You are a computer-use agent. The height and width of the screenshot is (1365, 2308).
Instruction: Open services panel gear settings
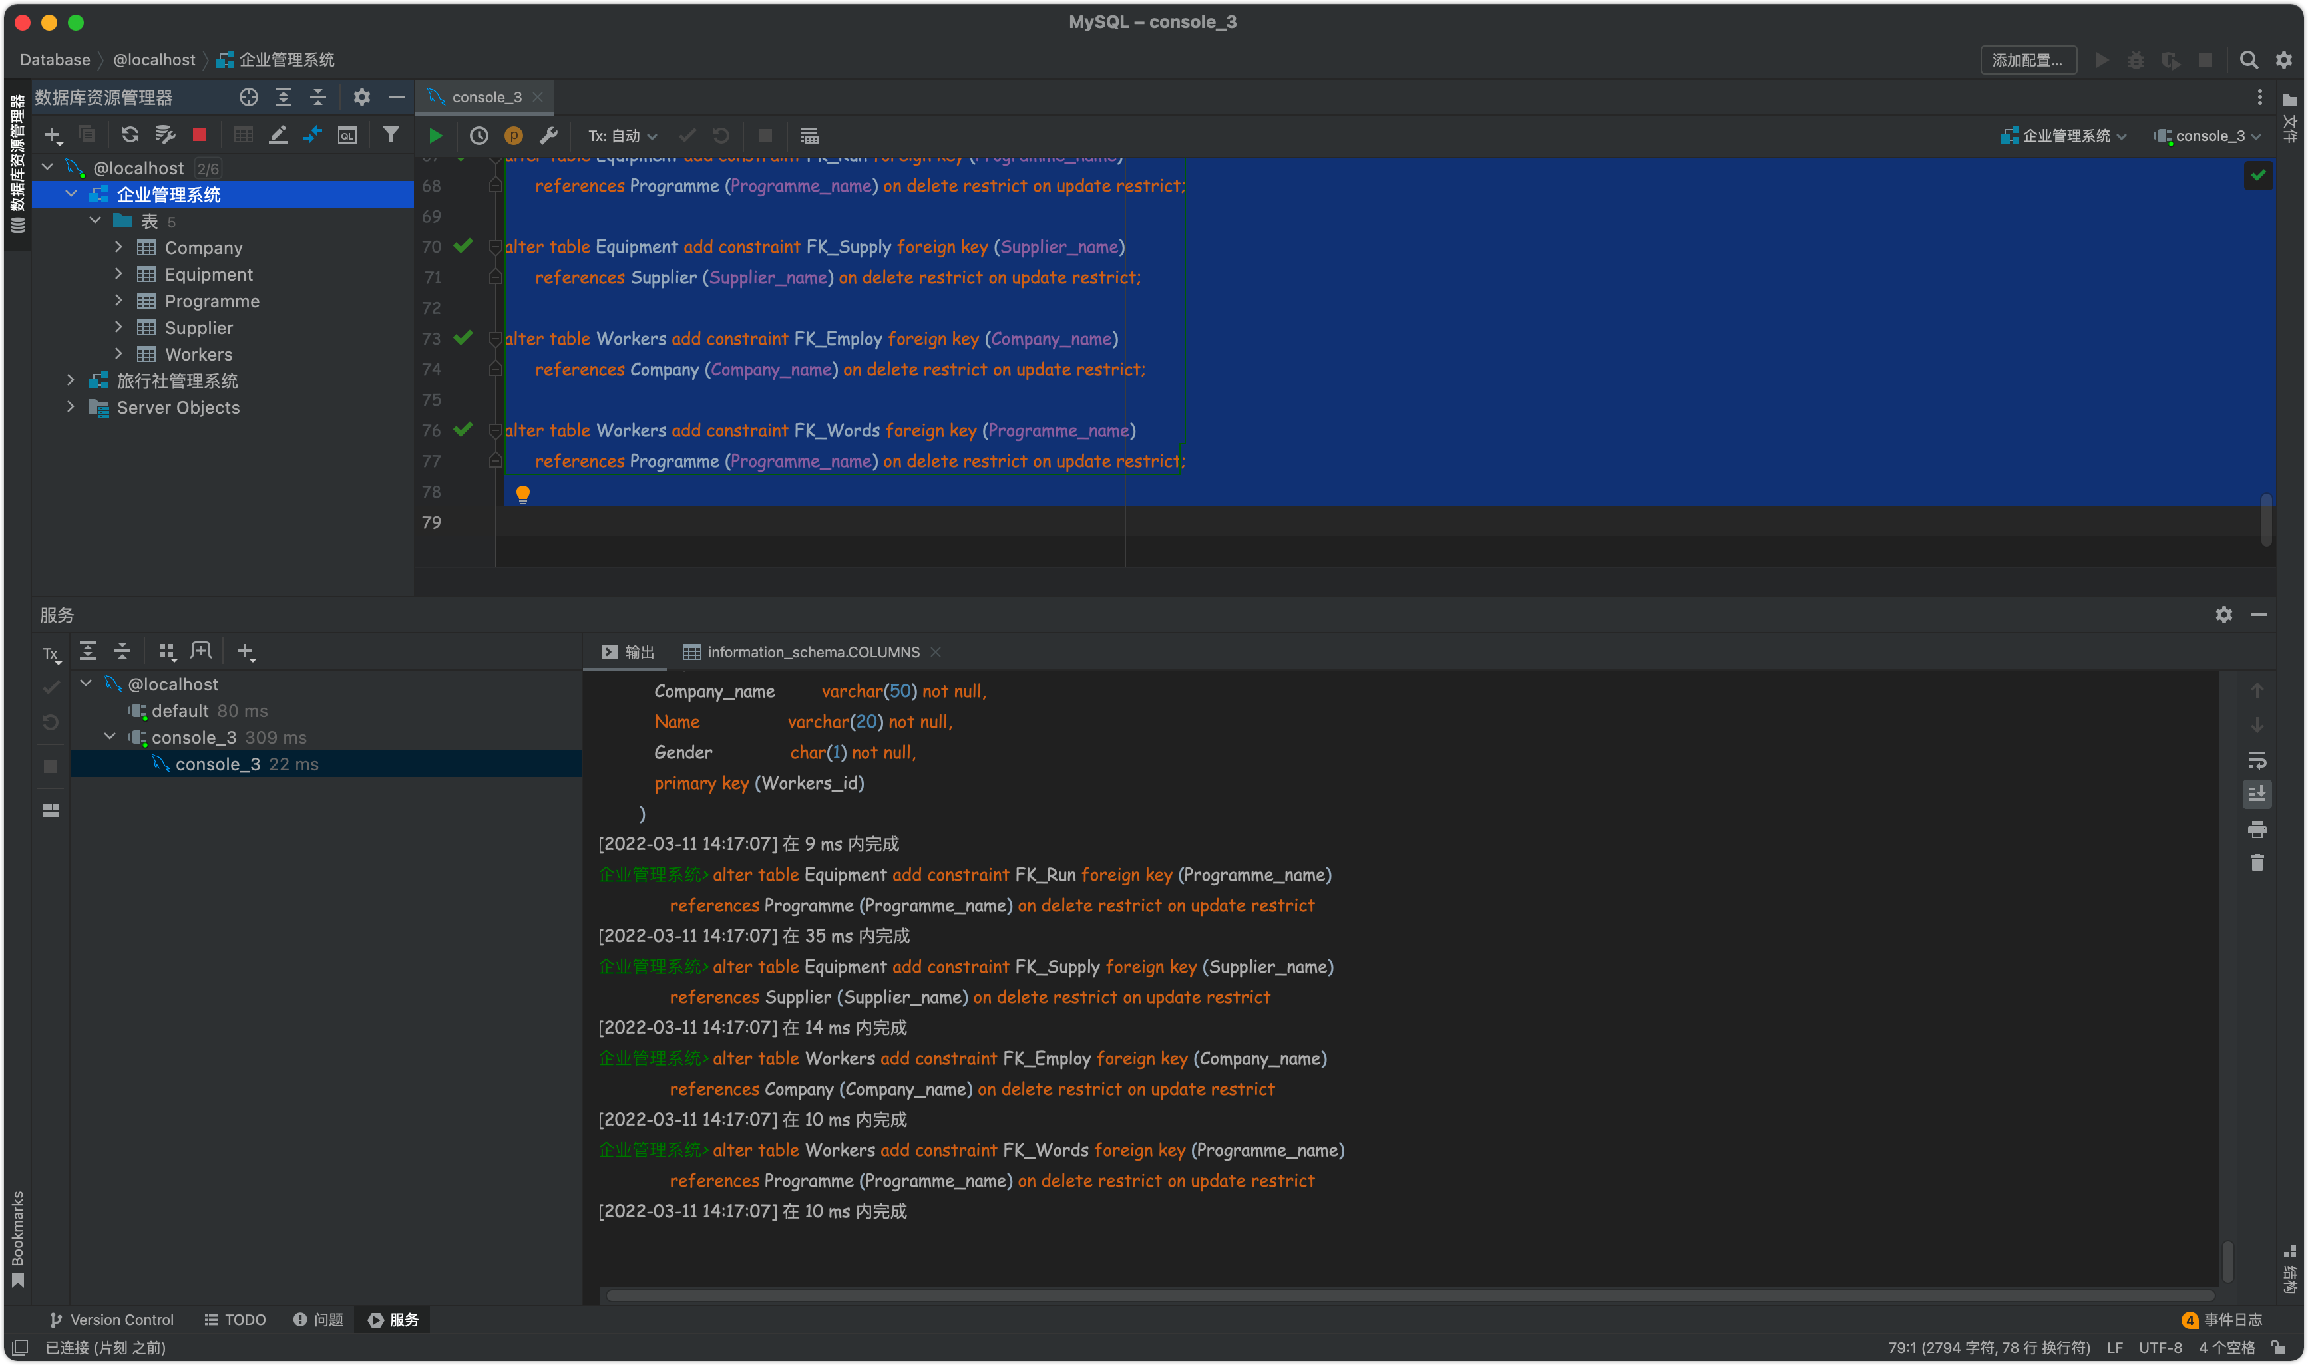coord(2223,615)
